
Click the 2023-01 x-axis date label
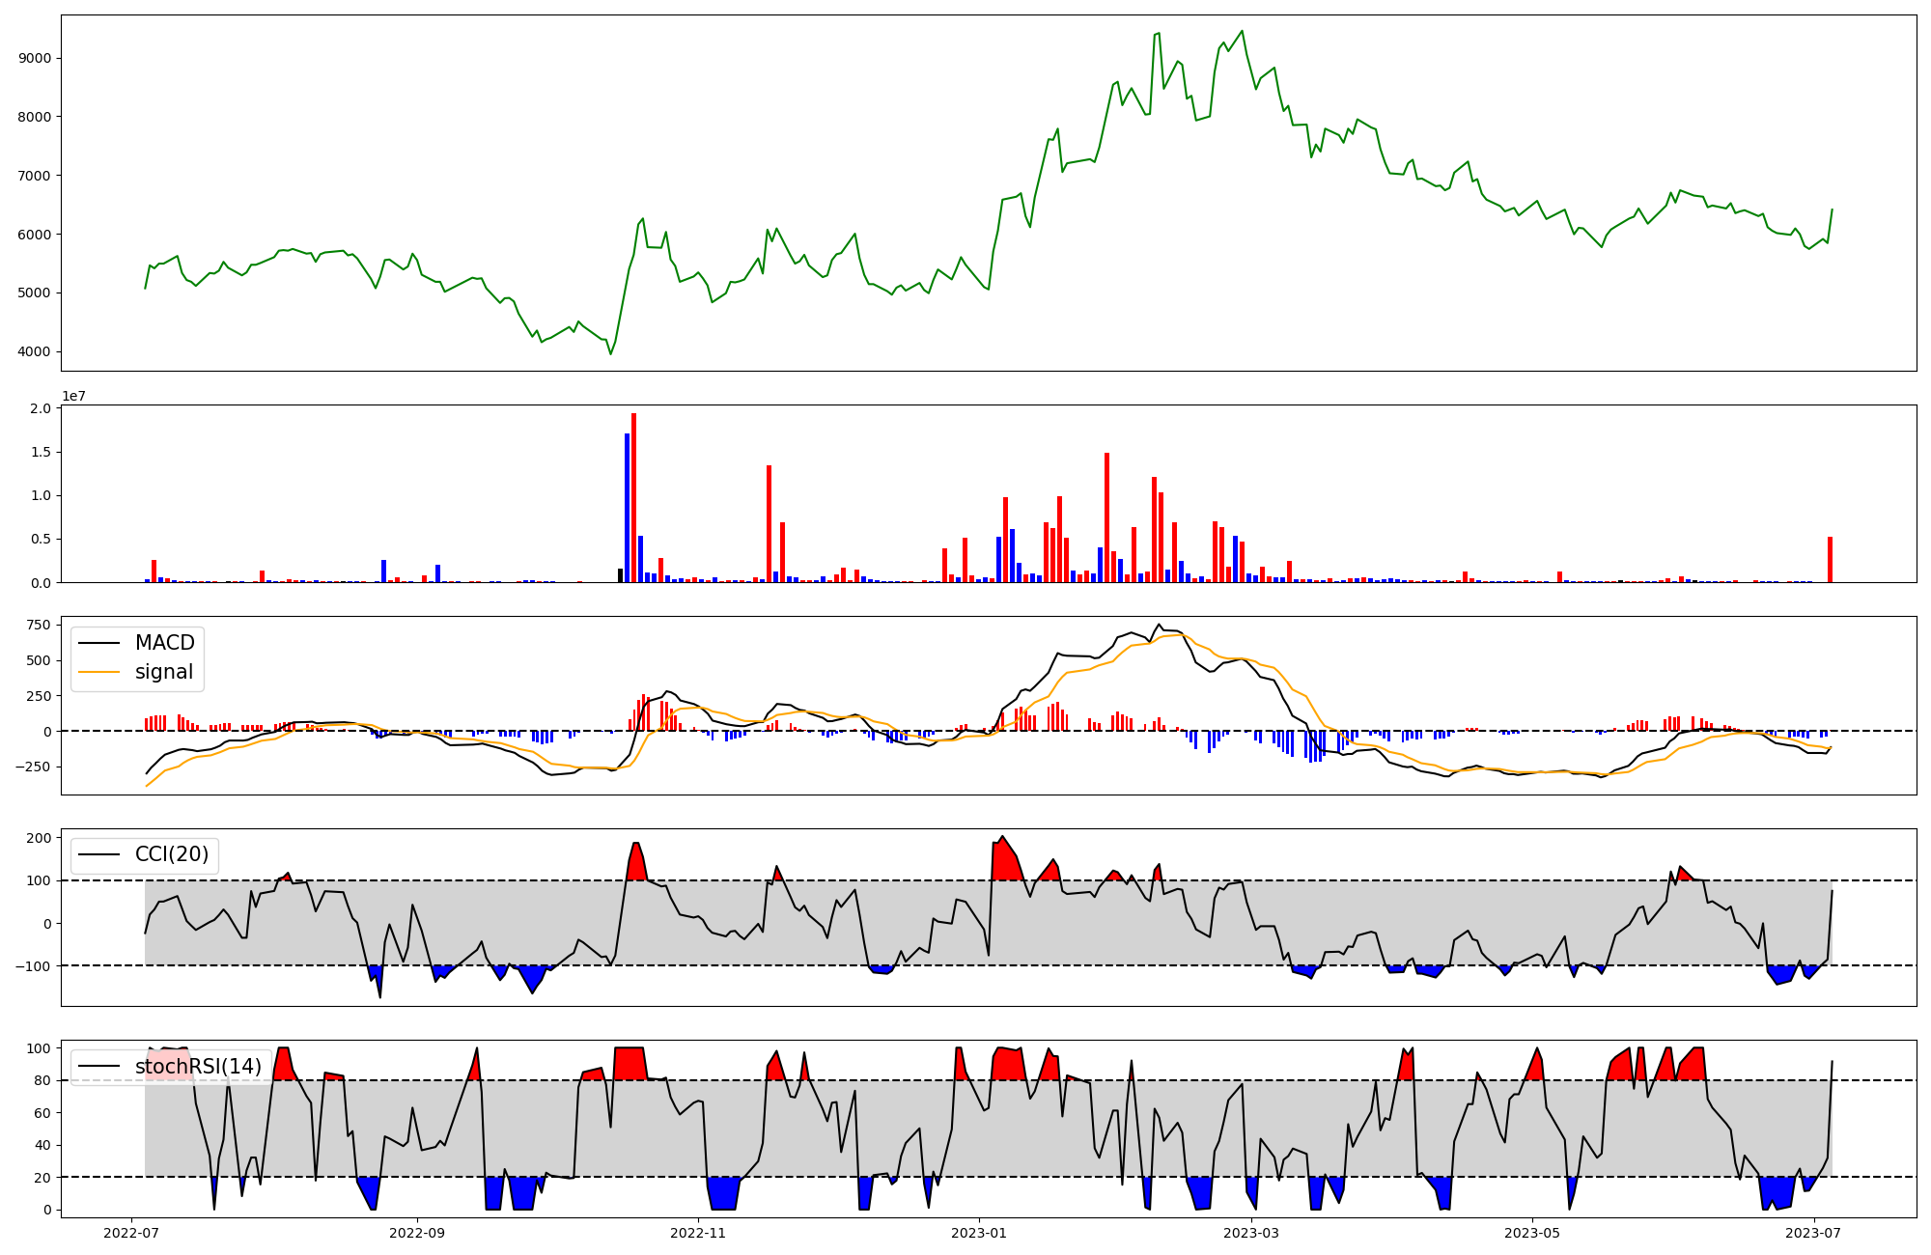coord(979,1233)
